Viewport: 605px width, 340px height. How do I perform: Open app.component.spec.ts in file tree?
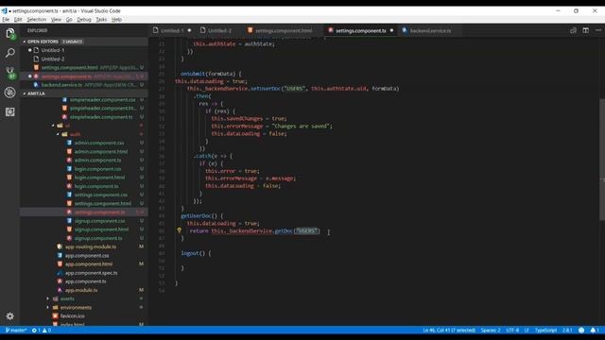91,273
